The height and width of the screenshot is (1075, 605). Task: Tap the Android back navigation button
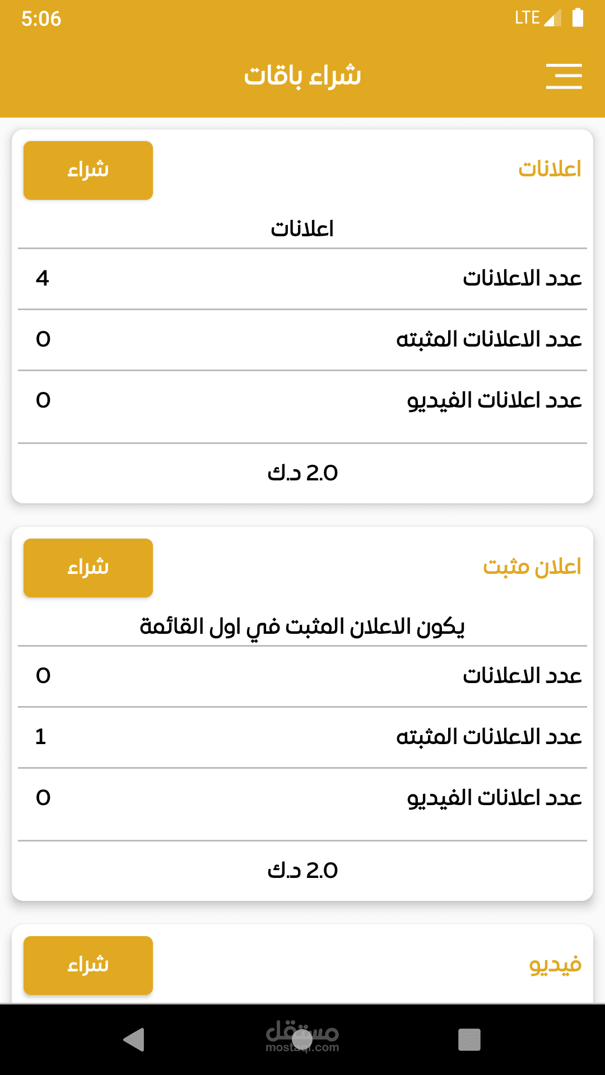[134, 1040]
